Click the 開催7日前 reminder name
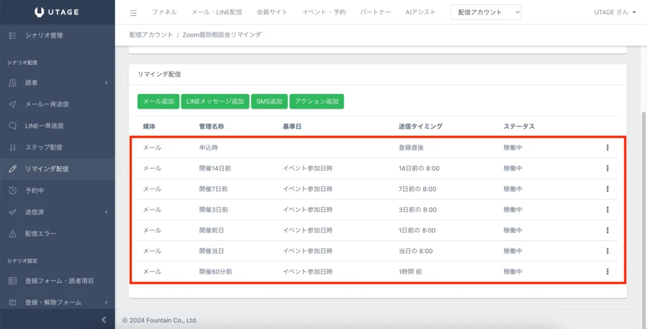This screenshot has height=329, width=647. [x=214, y=189]
